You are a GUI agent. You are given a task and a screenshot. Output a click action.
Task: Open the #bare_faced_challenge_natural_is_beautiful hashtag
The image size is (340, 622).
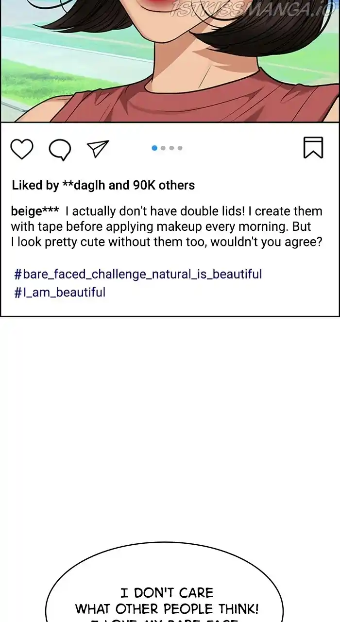point(138,274)
